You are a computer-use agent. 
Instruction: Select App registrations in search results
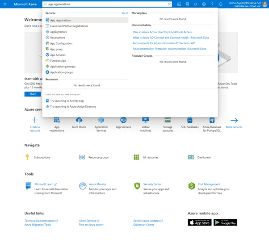point(60,21)
